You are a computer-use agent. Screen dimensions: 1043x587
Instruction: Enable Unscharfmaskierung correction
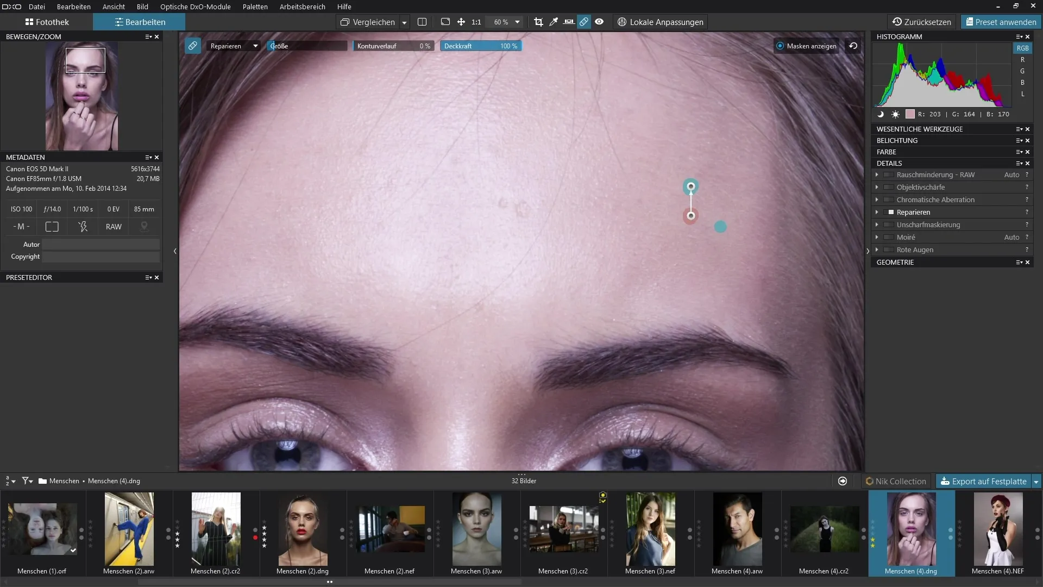click(889, 225)
